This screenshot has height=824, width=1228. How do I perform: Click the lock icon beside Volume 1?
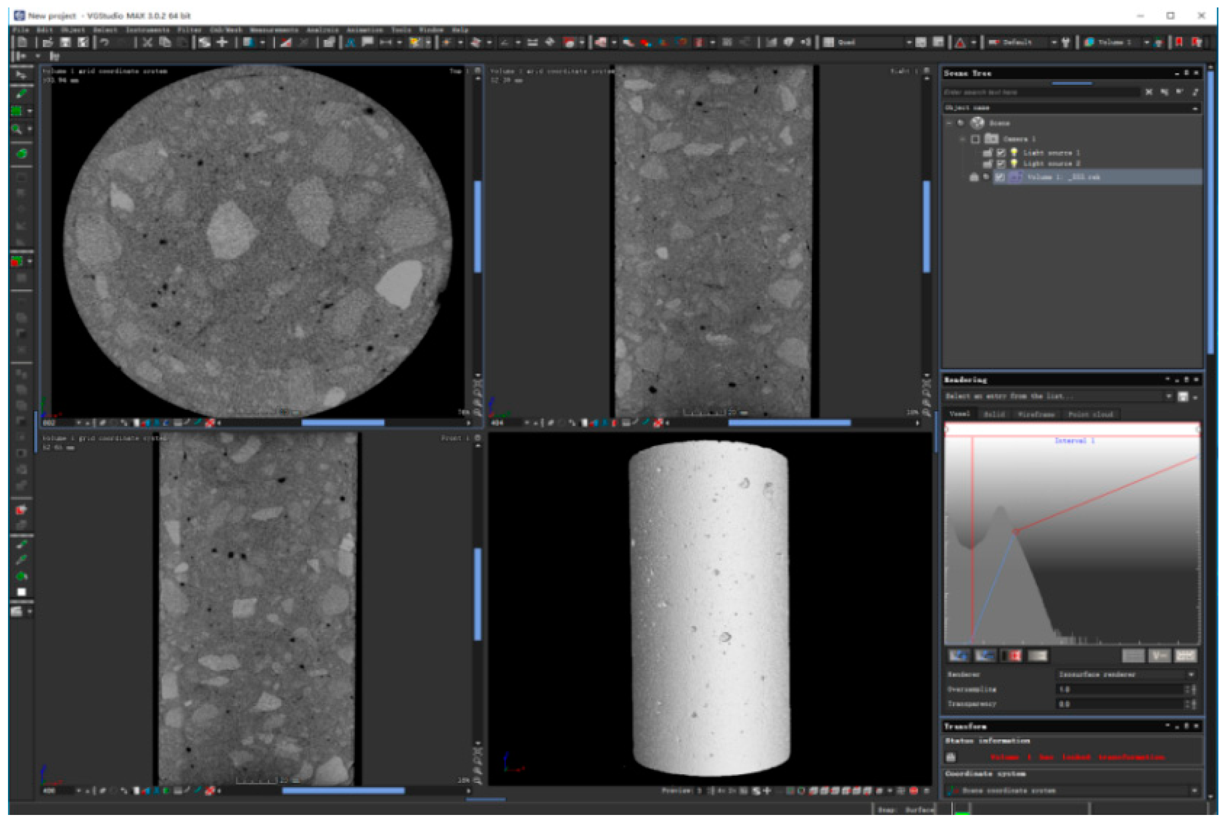click(974, 177)
